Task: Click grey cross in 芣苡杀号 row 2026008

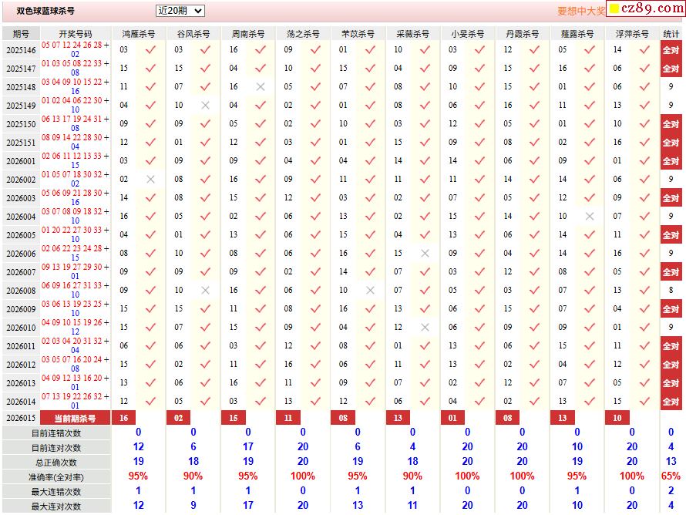Action: tap(370, 291)
